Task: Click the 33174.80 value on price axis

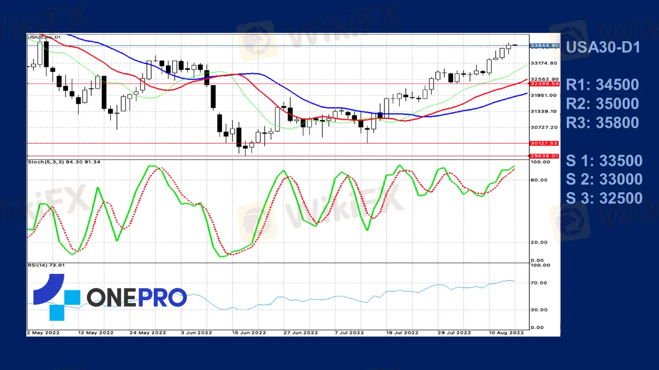Action: 543,63
